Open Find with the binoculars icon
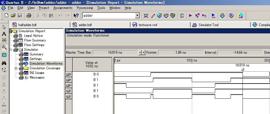The width and height of the screenshot is (270, 114). tap(4, 63)
